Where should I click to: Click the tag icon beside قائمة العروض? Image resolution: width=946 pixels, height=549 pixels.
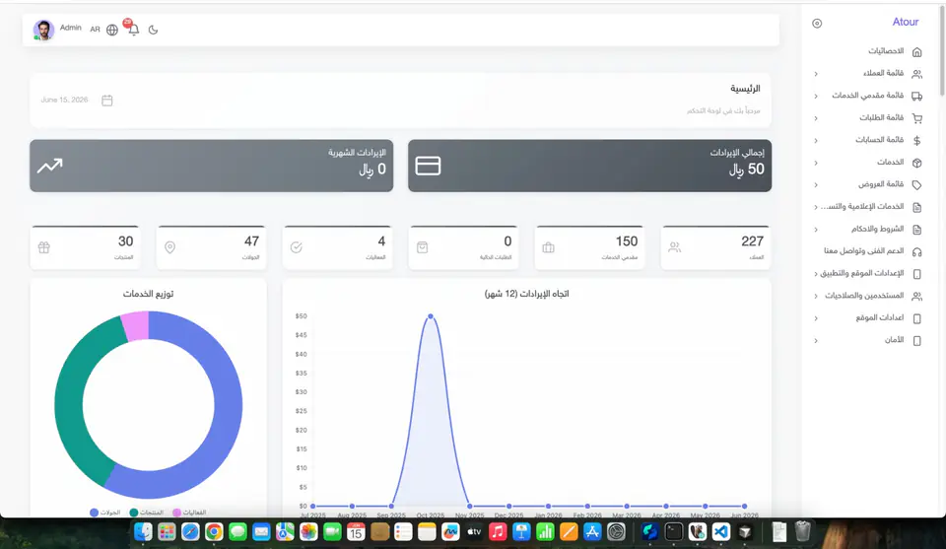click(916, 185)
